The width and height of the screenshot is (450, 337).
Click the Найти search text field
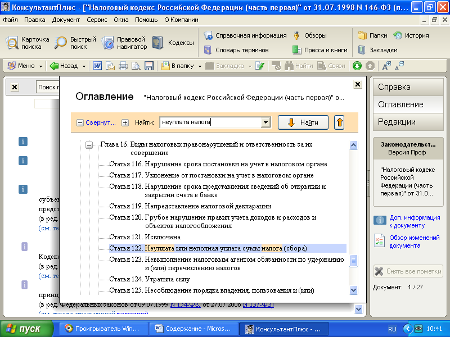[x=210, y=122]
